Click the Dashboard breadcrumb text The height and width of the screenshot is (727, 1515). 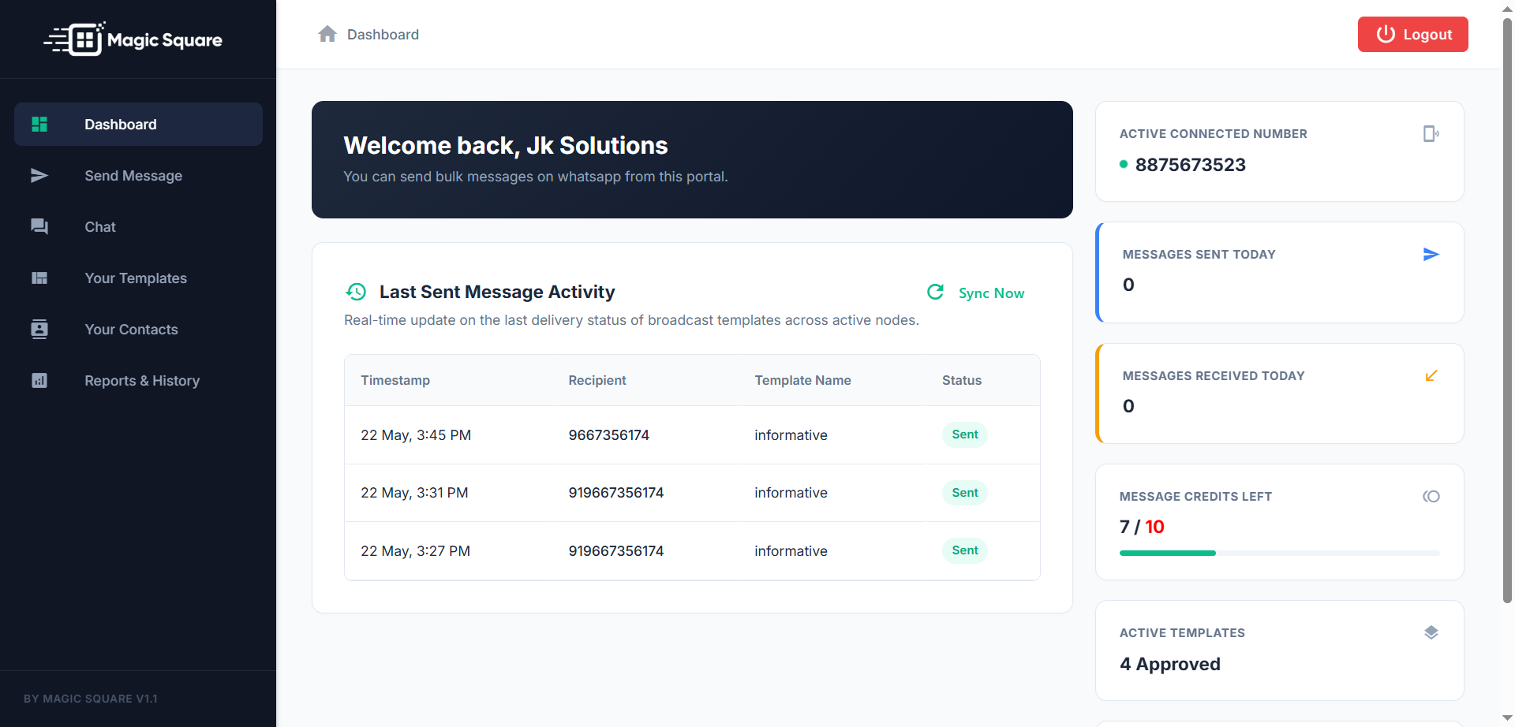(383, 34)
